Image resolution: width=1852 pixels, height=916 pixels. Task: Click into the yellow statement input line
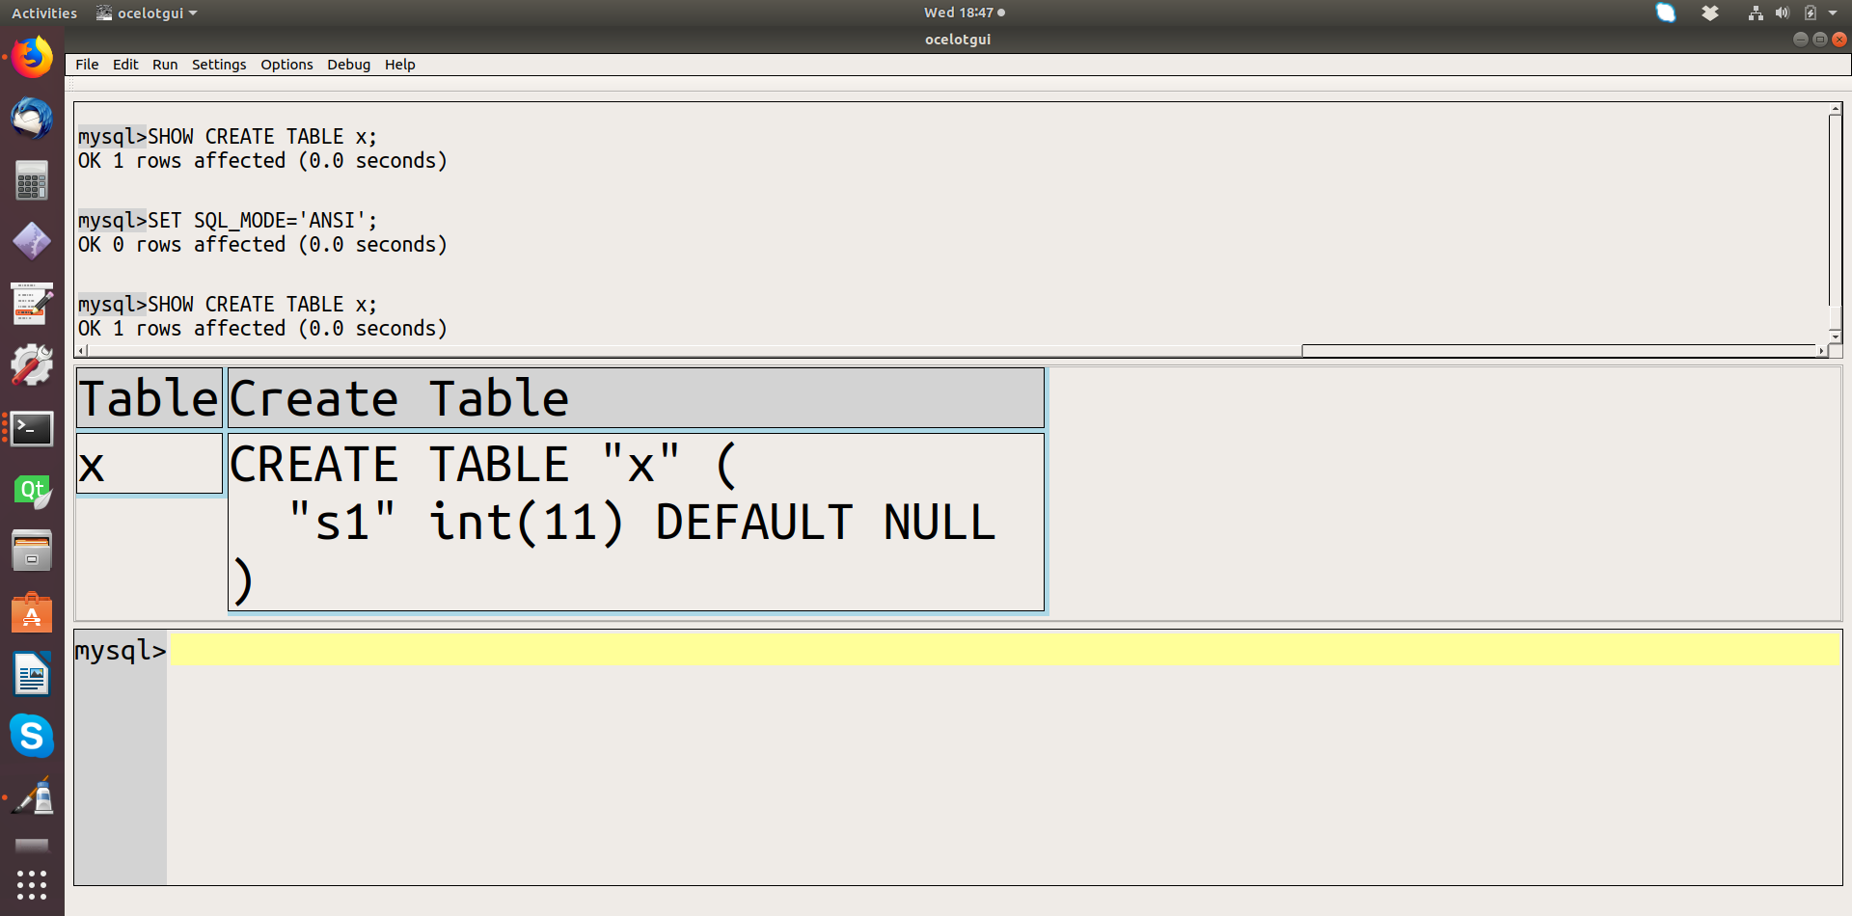[x=1005, y=649]
